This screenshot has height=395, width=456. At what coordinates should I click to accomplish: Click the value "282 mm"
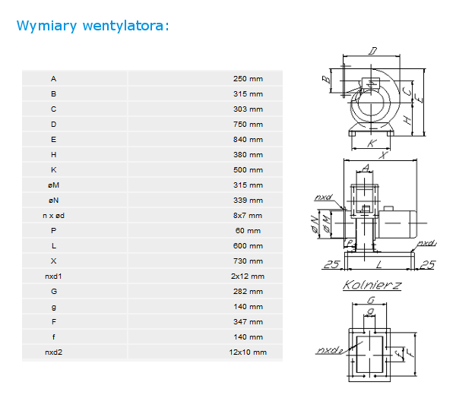point(248,291)
